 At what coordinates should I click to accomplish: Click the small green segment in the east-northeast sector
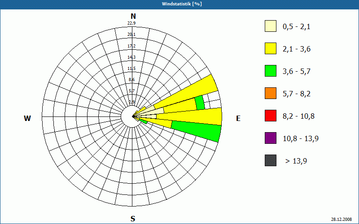[200, 103]
